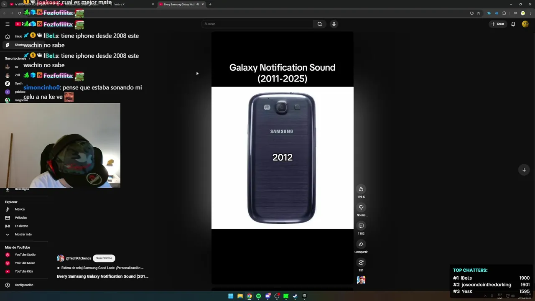
Task: Open 'Esfera de reloj Samsung Good Lock' link
Action: point(100,268)
